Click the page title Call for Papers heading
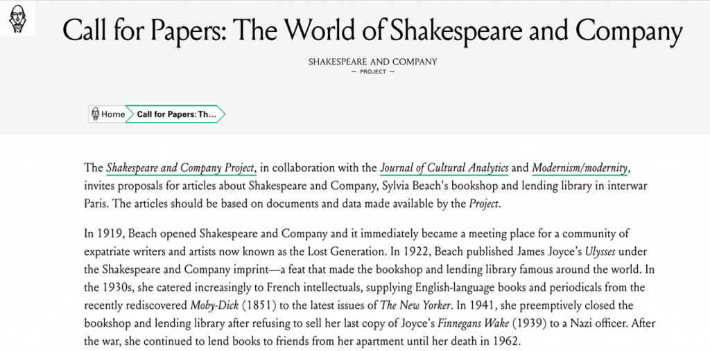Viewport: 710px width, 351px height. (x=372, y=30)
